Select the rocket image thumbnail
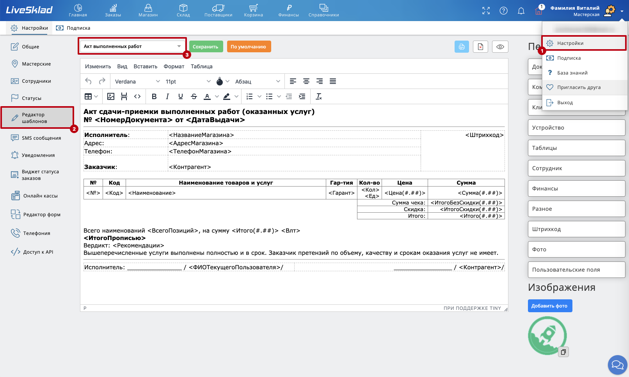Screen dimensions: 629x377 [x=547, y=335]
